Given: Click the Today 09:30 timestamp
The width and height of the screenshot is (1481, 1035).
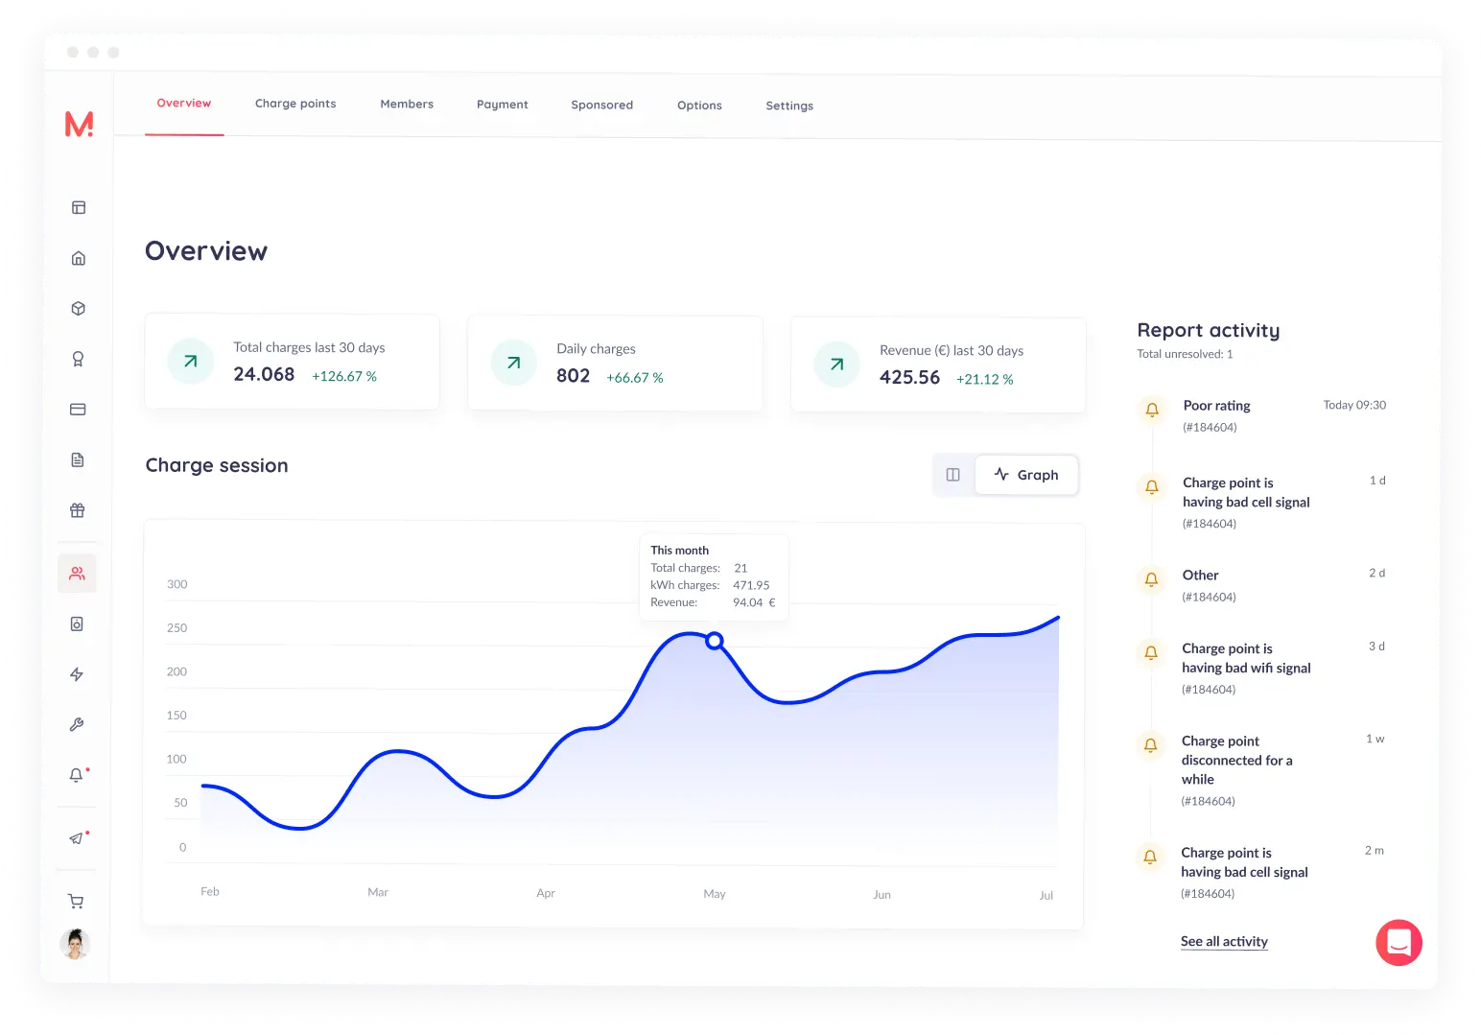Looking at the screenshot, I should (1354, 405).
